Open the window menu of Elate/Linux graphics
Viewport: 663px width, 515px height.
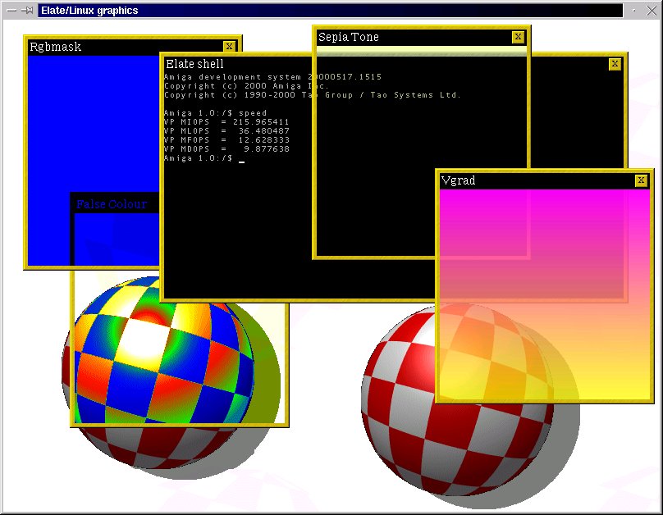(11, 11)
